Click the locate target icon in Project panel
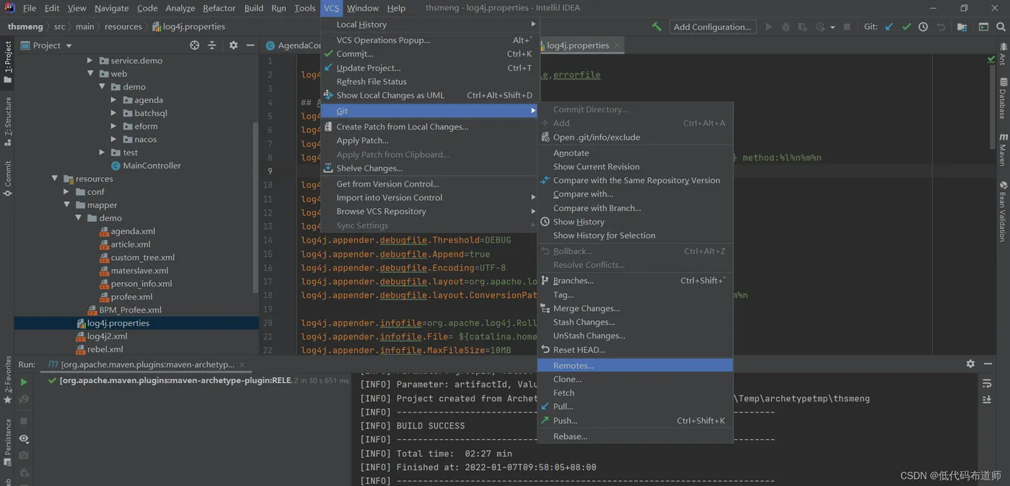This screenshot has width=1010, height=486. pyautogui.click(x=194, y=45)
